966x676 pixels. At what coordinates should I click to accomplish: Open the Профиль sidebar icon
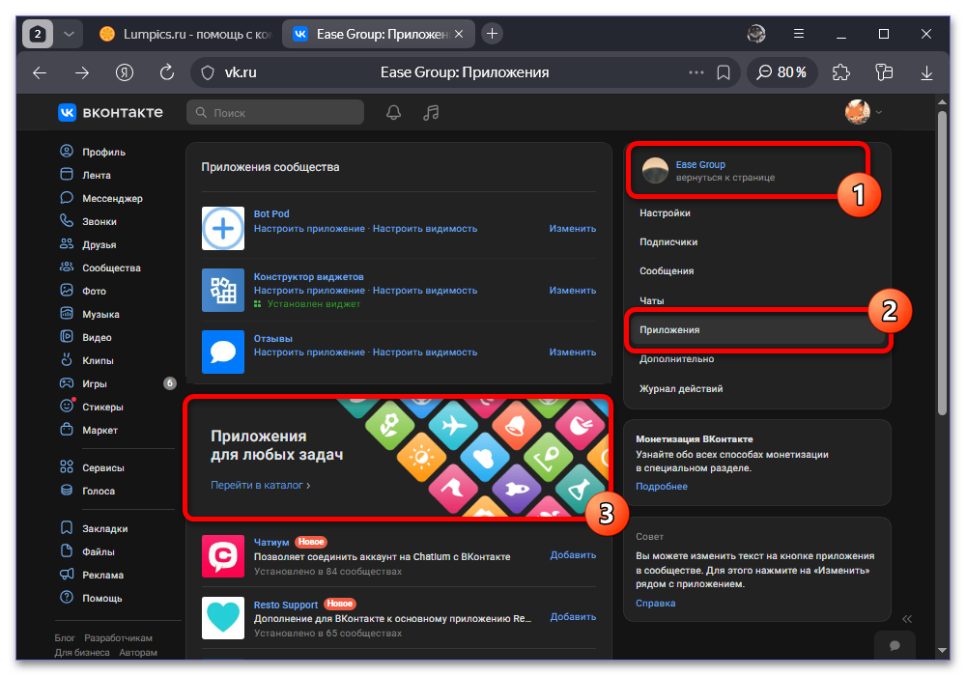click(67, 152)
